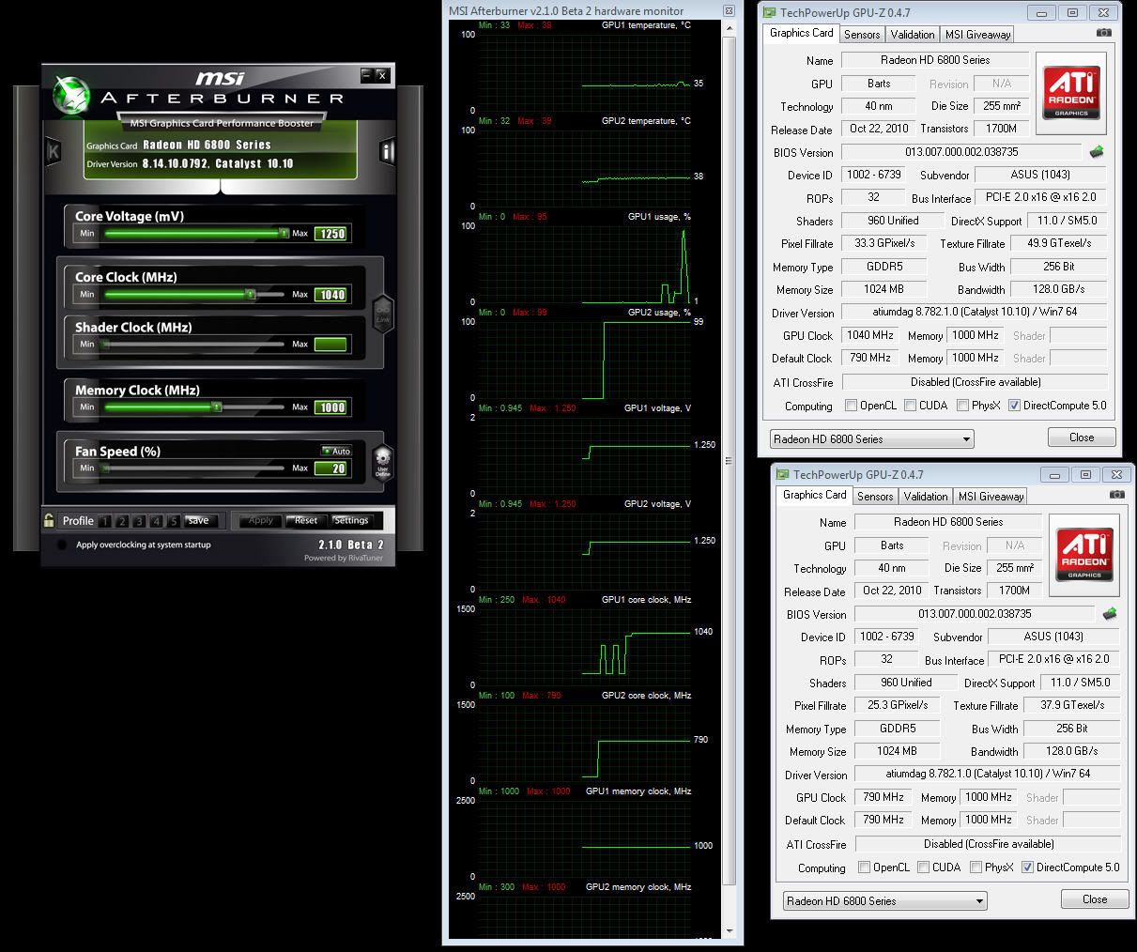
Task: Click the Link clocks icon in Afterburner
Action: pos(382,314)
